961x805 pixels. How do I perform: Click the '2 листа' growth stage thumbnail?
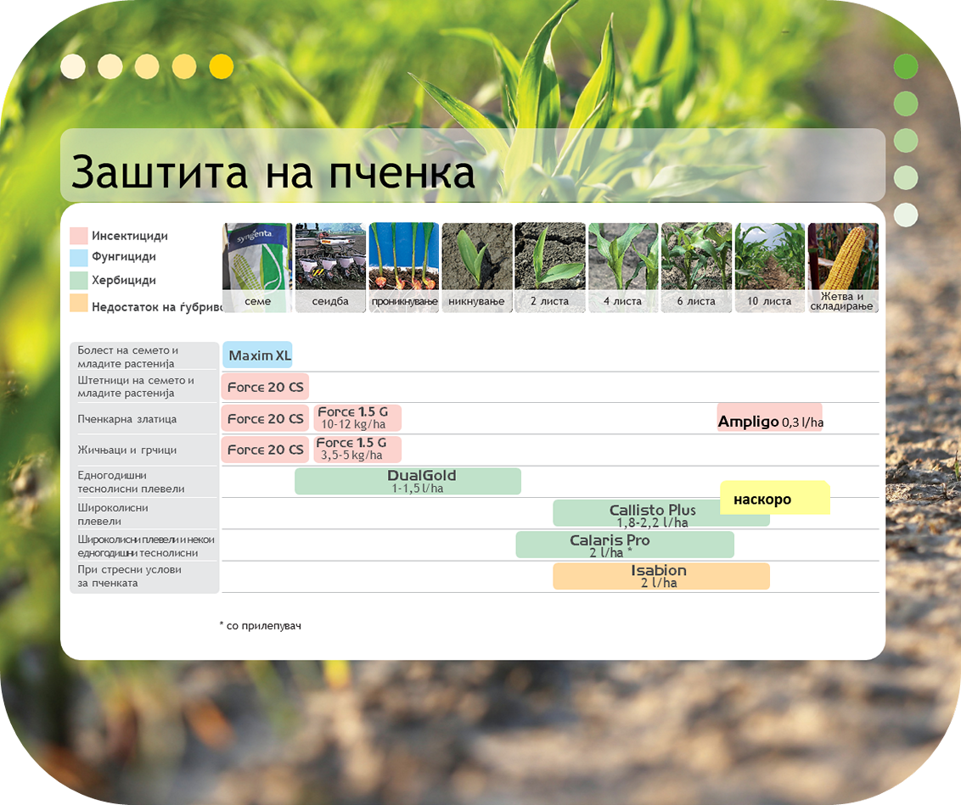point(550,267)
